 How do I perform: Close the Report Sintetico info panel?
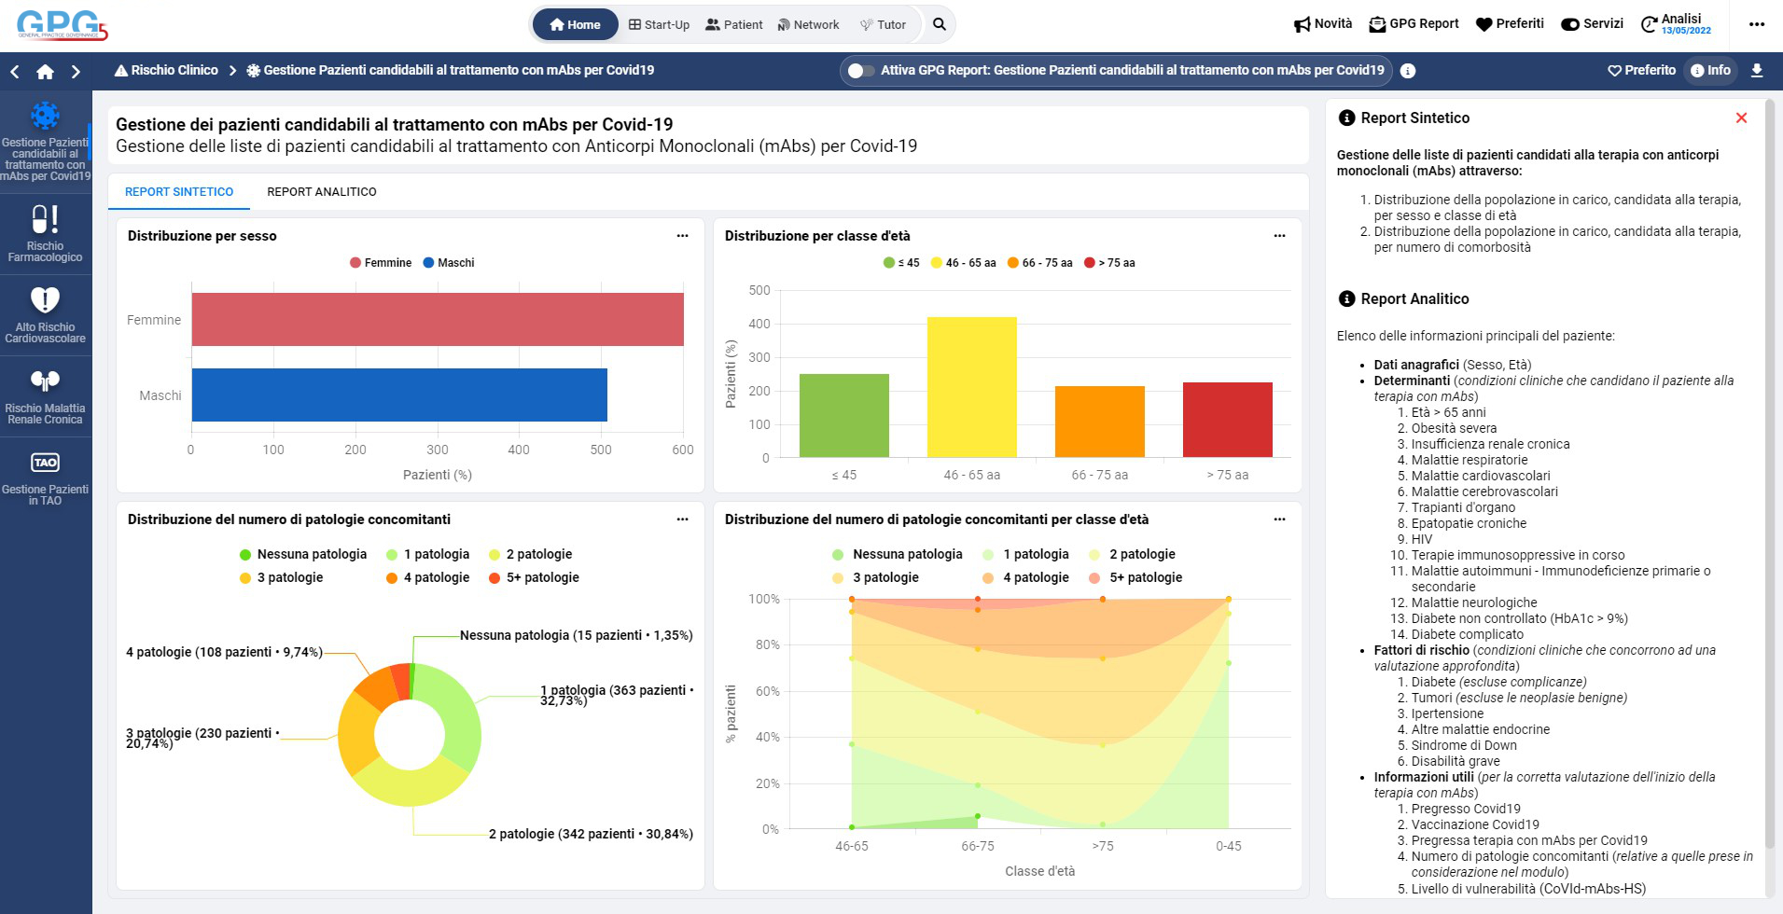[x=1741, y=118]
